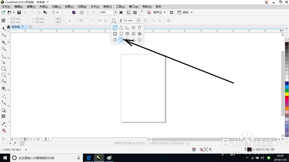This screenshot has height=162, width=289.
Task: Toggle show guidelines button
Action: pos(141,12)
